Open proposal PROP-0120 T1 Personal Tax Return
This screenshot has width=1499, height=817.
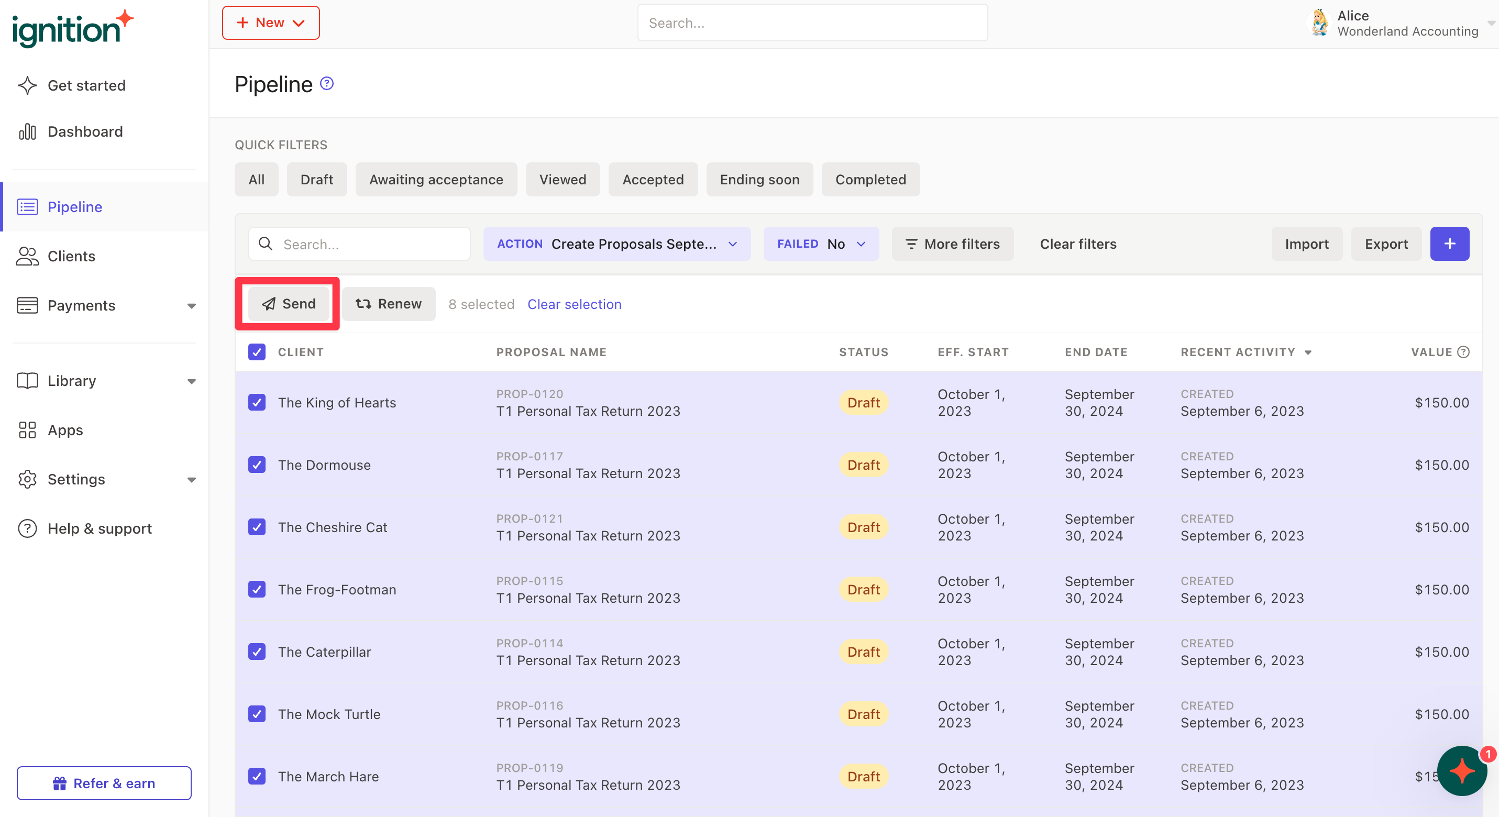588,403
